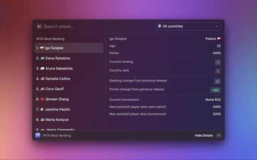This screenshot has width=257, height=160.
Task: Click the +65 points change badge
Action: click(x=215, y=90)
